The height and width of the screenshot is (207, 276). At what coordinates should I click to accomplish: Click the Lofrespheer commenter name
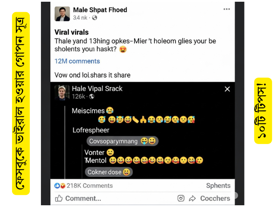91,130
